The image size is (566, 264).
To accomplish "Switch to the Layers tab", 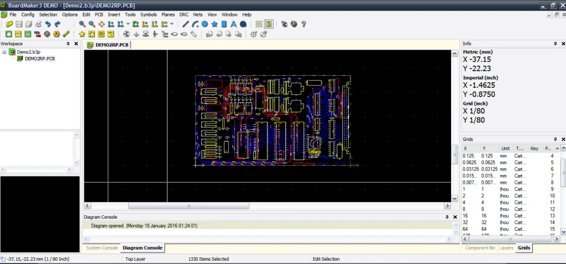I will (x=506, y=248).
